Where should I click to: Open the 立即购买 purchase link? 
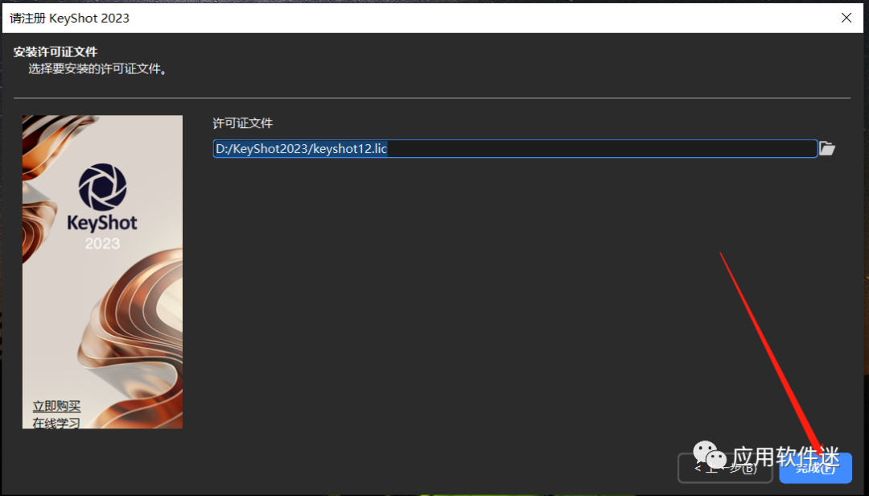point(55,407)
